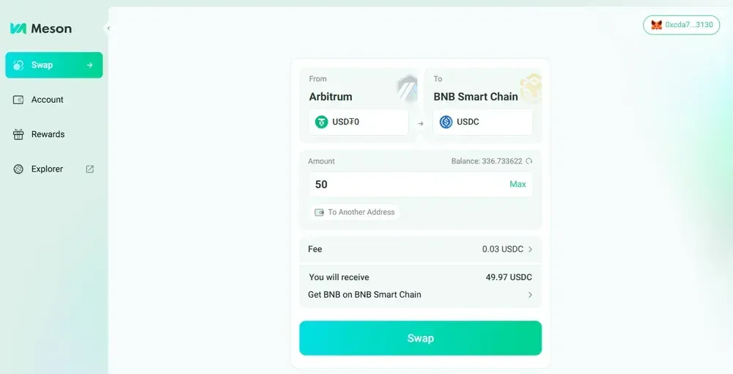Set the amount to Max
Image resolution: width=733 pixels, height=374 pixels.
tap(517, 184)
